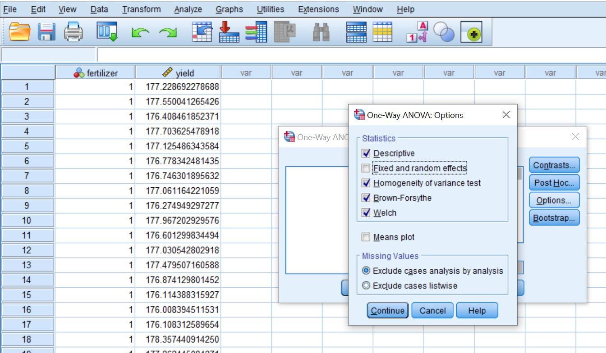Open the Transform menu
This screenshot has height=353, width=606.
142,9
